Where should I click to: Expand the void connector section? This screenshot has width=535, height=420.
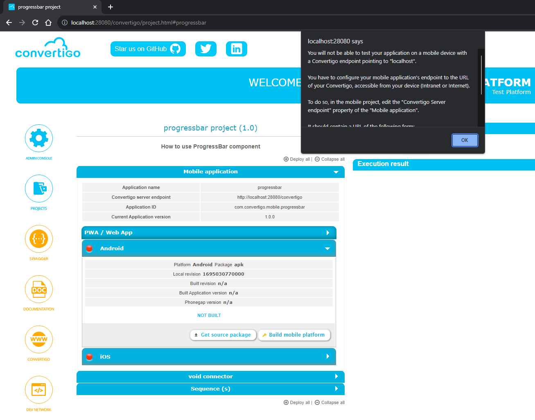coord(210,376)
